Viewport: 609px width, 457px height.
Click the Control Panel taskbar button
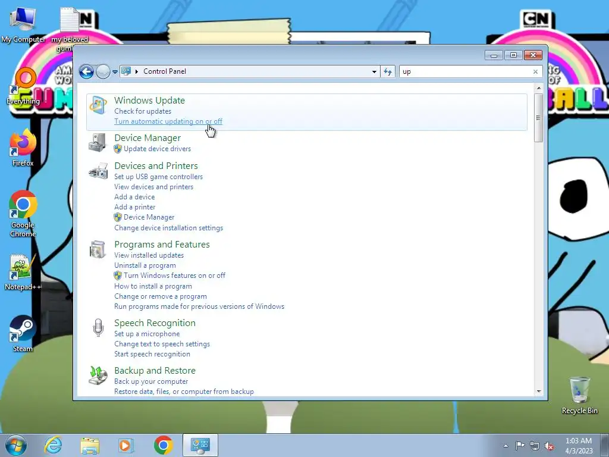200,445
